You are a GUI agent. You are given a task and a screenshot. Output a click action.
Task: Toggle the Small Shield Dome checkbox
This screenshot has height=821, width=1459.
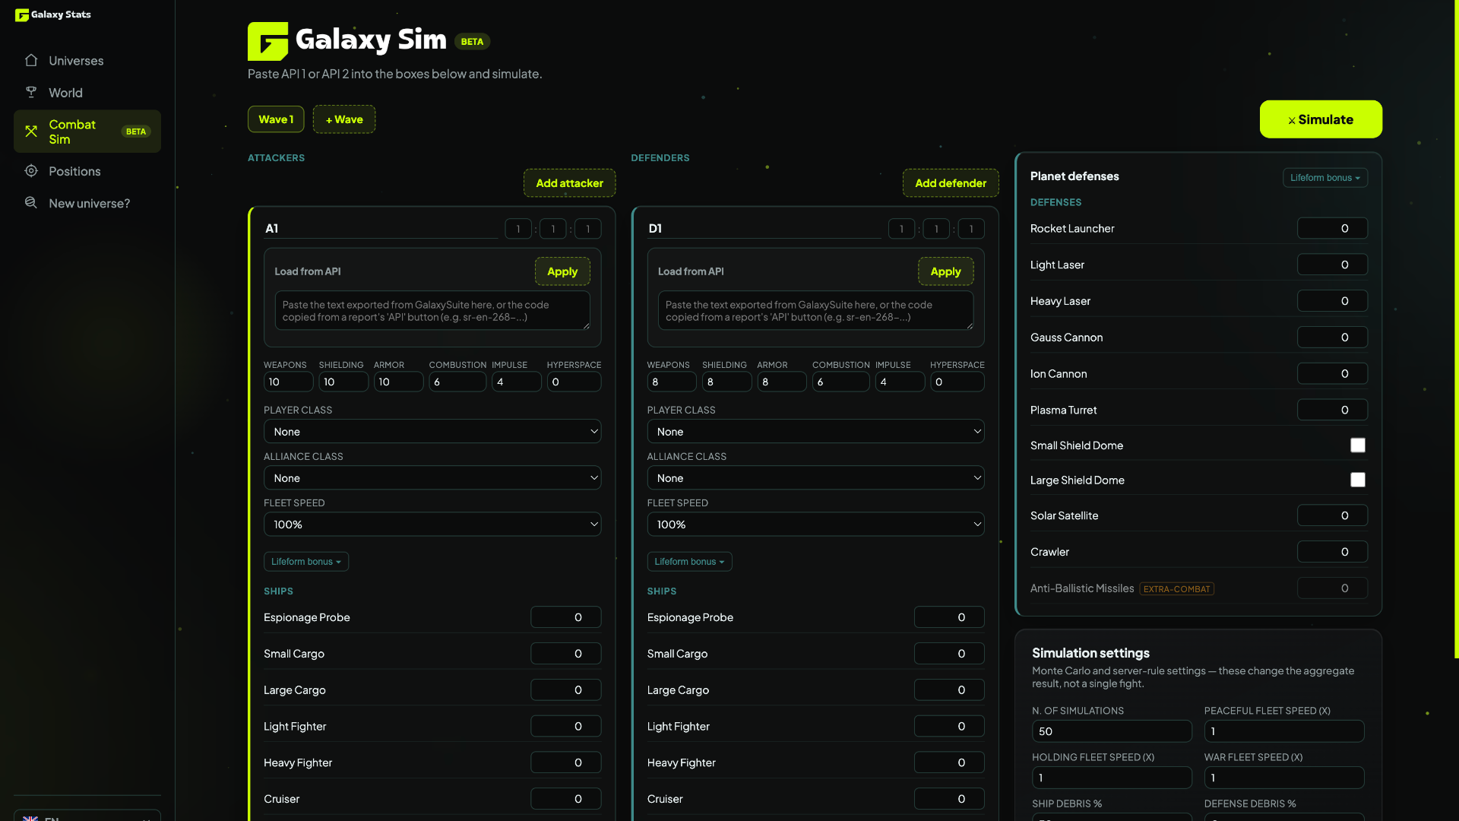tap(1358, 445)
